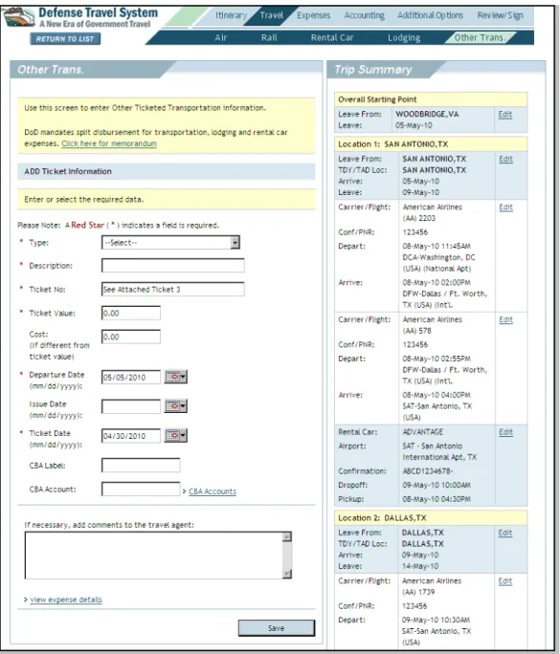Edit the Overall Starting Point entry

pos(504,115)
